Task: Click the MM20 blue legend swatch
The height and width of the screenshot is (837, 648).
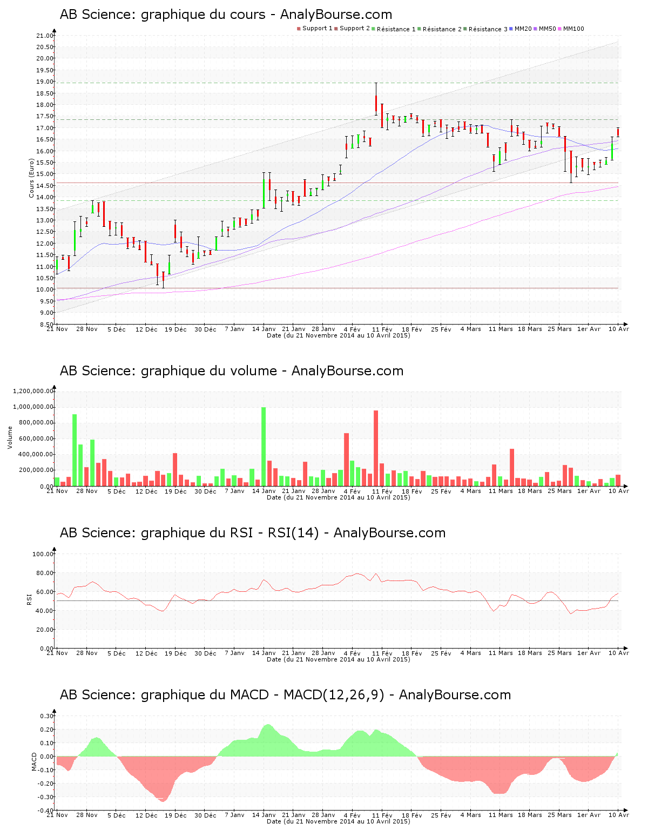Action: 511,29
